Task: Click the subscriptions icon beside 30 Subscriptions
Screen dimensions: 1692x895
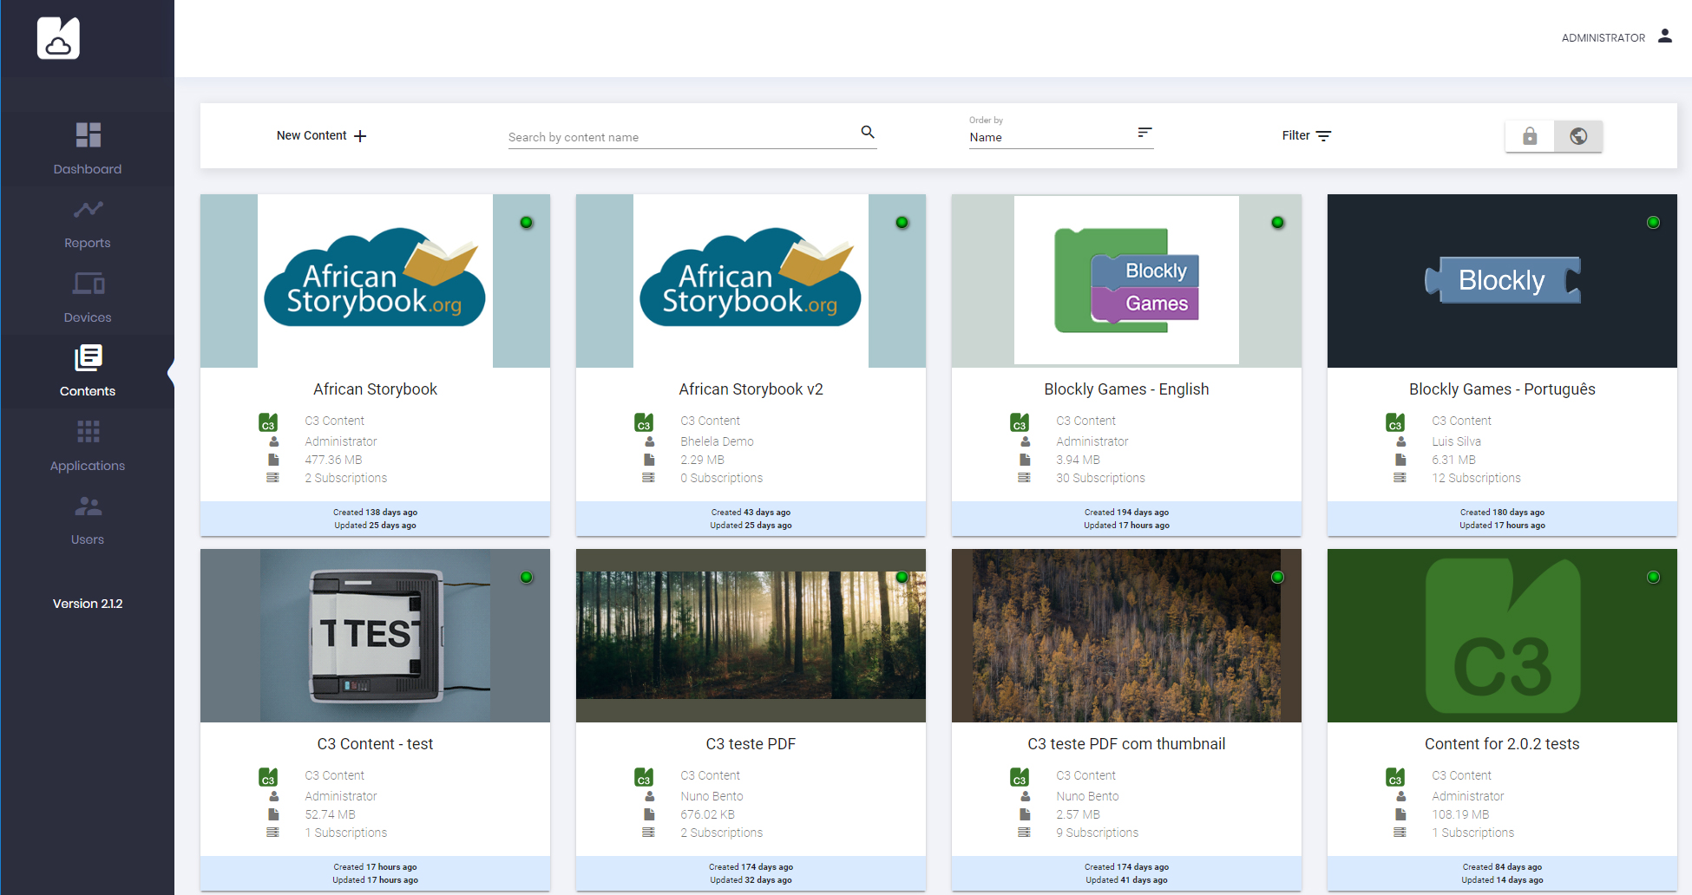Action: 1024,478
